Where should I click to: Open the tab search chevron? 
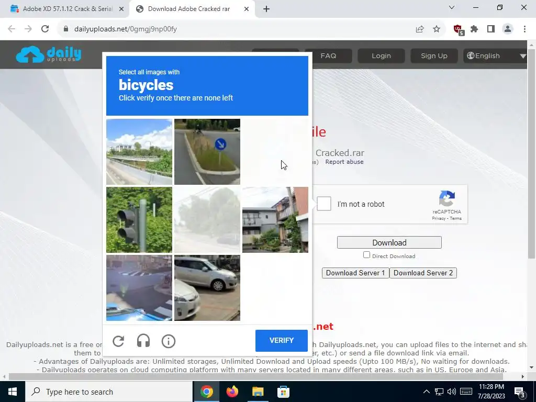[452, 7]
